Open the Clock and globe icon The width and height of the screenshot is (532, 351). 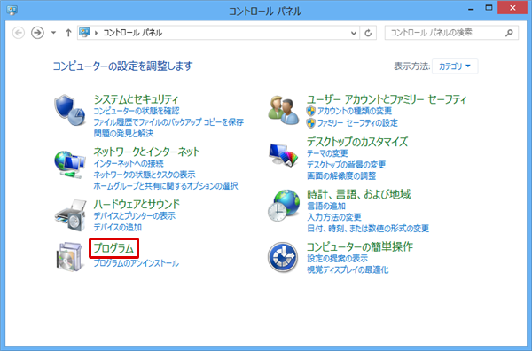pos(284,206)
